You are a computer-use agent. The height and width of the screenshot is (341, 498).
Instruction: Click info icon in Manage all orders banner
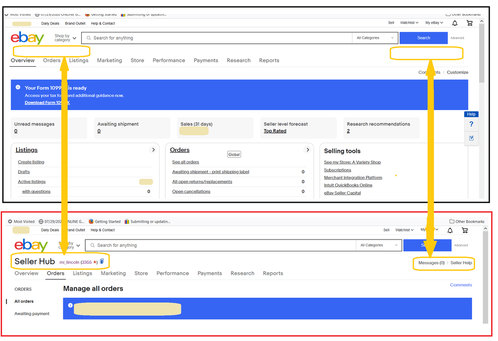click(x=70, y=305)
